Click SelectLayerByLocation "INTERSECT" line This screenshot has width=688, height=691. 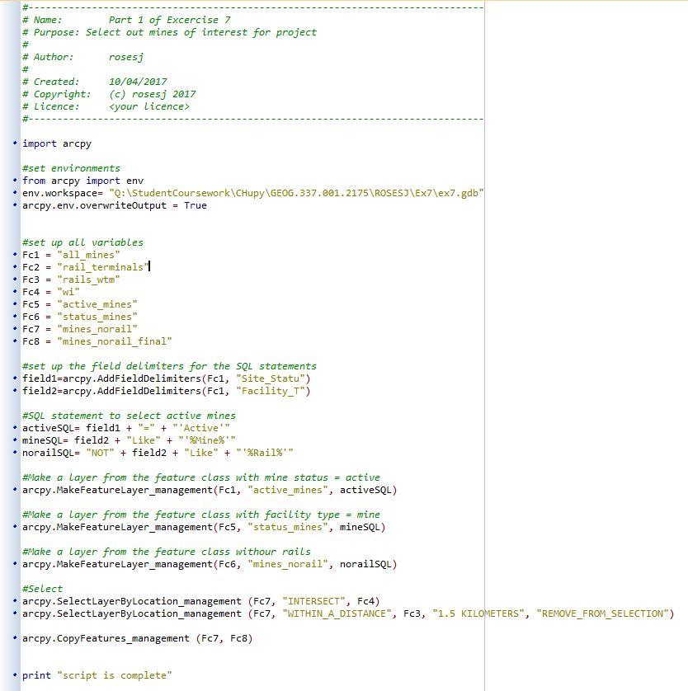(x=201, y=601)
